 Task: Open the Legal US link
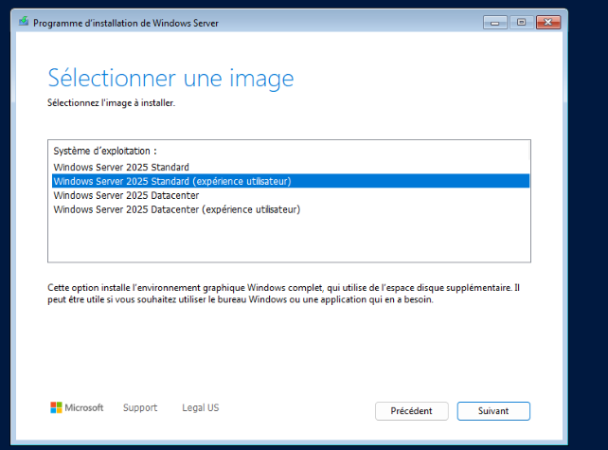tap(200, 408)
